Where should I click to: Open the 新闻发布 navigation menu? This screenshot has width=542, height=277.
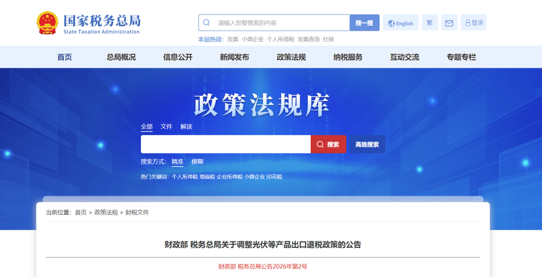[234, 57]
